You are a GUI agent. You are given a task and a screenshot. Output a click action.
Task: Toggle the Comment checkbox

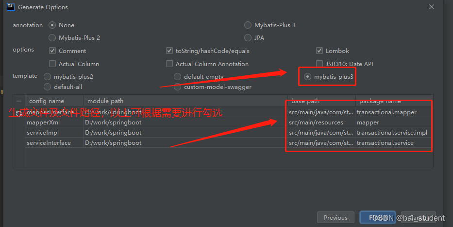pyautogui.click(x=52, y=51)
